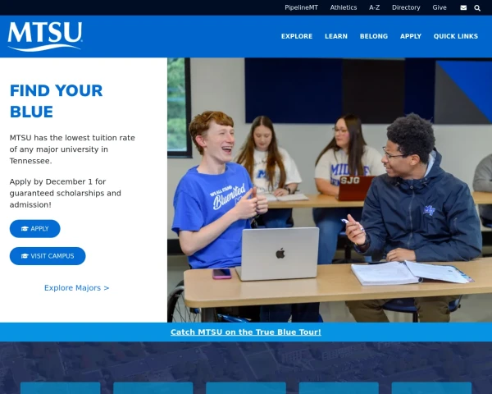The height and width of the screenshot is (394, 492).
Task: Go to Athletics page
Action: click(x=344, y=7)
